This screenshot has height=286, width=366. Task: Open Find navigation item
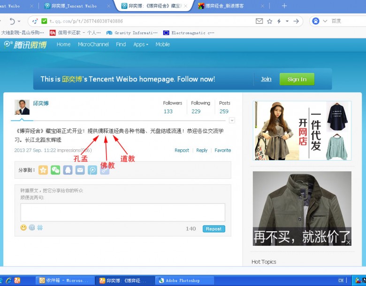[x=121, y=44]
